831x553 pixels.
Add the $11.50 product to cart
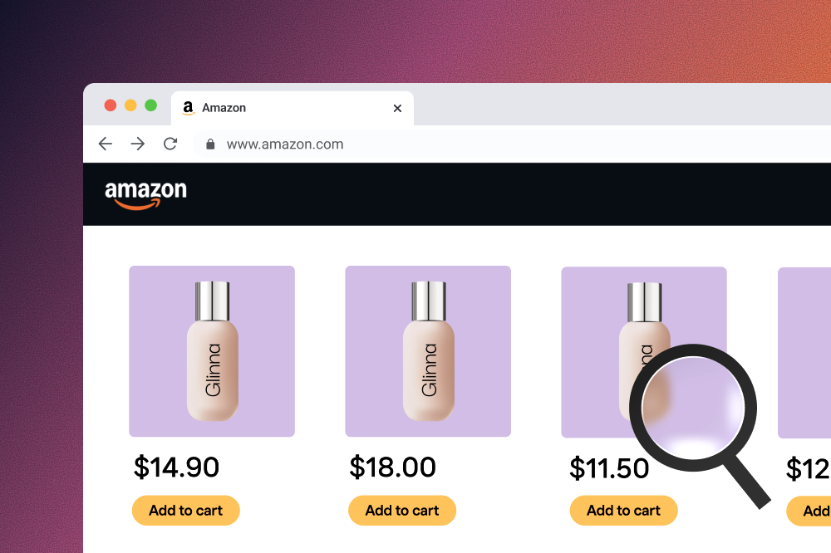tap(624, 511)
